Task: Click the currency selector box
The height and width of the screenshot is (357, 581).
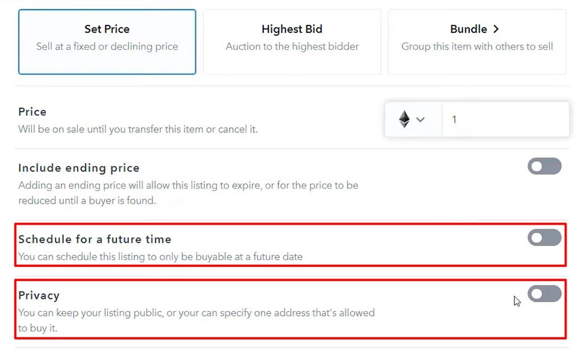Action: click(413, 119)
